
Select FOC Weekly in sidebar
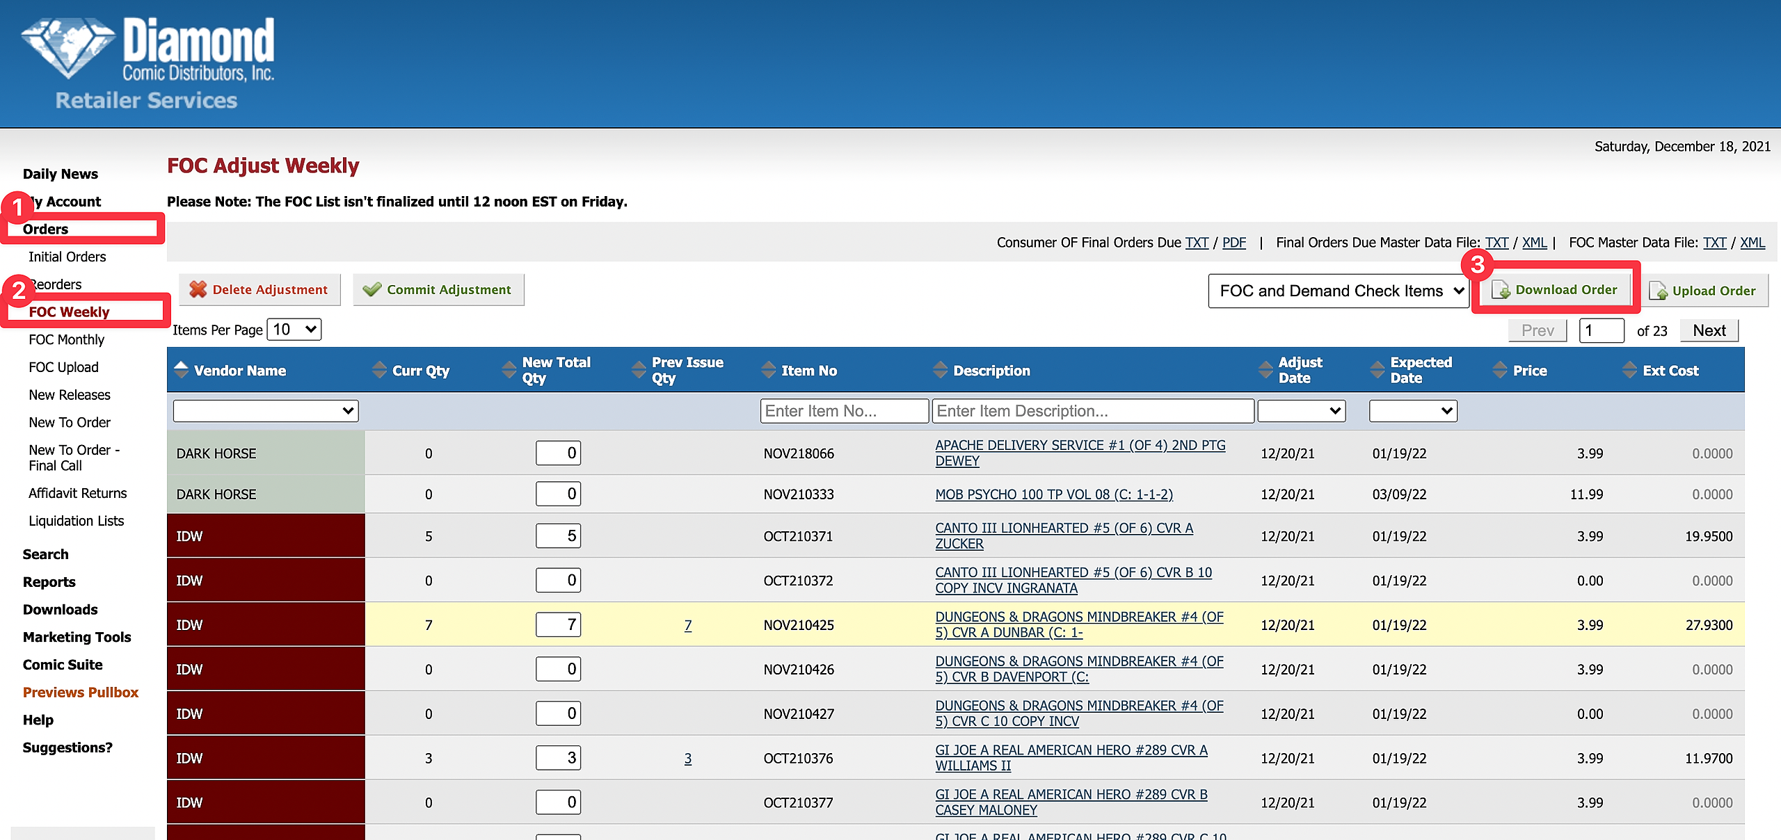pos(70,312)
